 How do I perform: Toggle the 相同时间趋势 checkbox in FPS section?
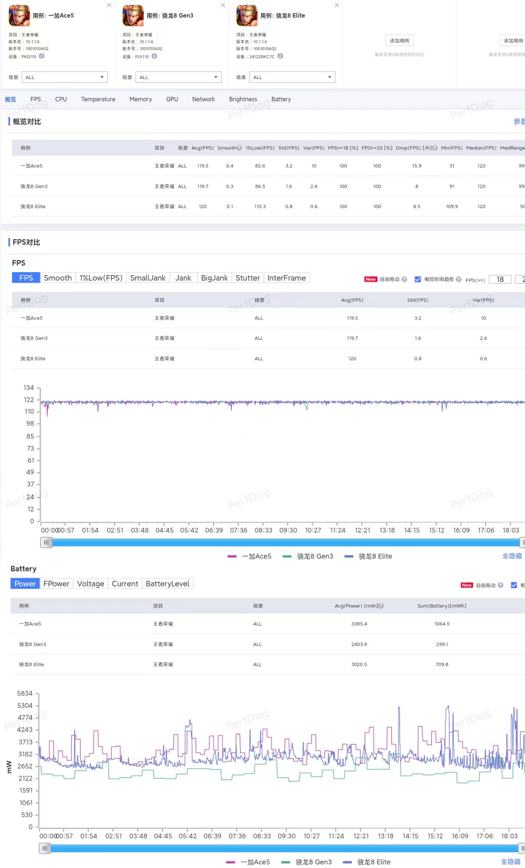coord(418,279)
